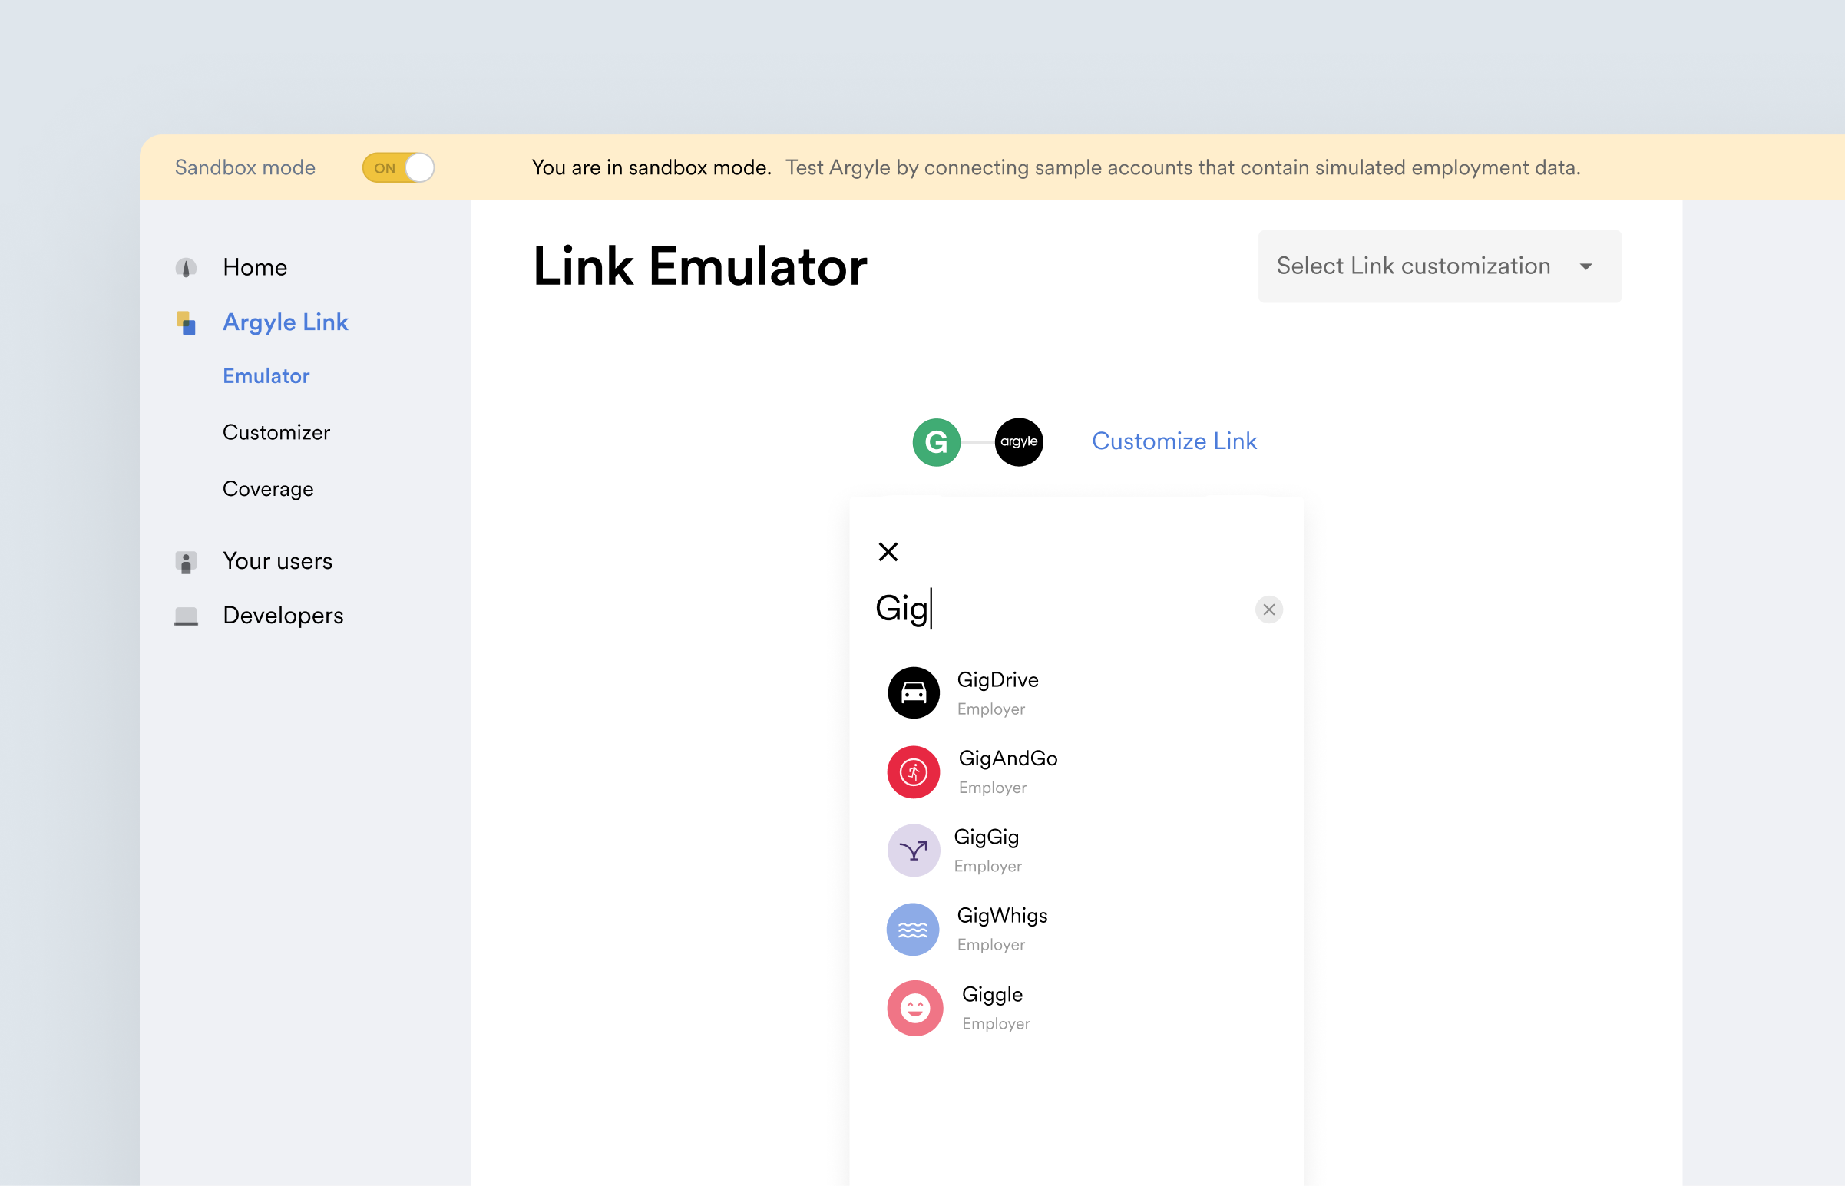Viewport: 1845px width, 1186px height.
Task: Click the green G circle logo
Action: (936, 442)
